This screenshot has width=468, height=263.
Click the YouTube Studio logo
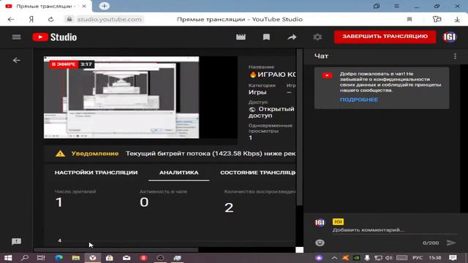point(55,37)
